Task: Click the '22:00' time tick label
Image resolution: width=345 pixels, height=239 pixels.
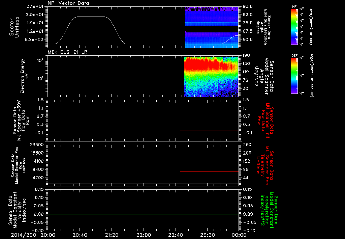Action: coord(144,235)
